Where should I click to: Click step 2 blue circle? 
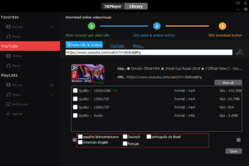[x=157, y=26]
